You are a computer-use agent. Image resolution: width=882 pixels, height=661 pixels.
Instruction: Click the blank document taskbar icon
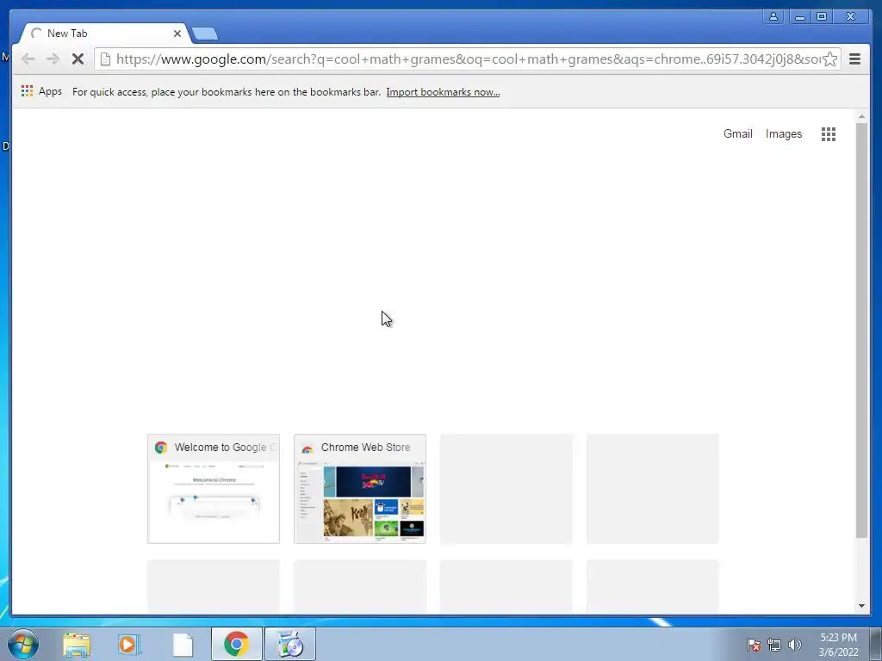tap(183, 644)
